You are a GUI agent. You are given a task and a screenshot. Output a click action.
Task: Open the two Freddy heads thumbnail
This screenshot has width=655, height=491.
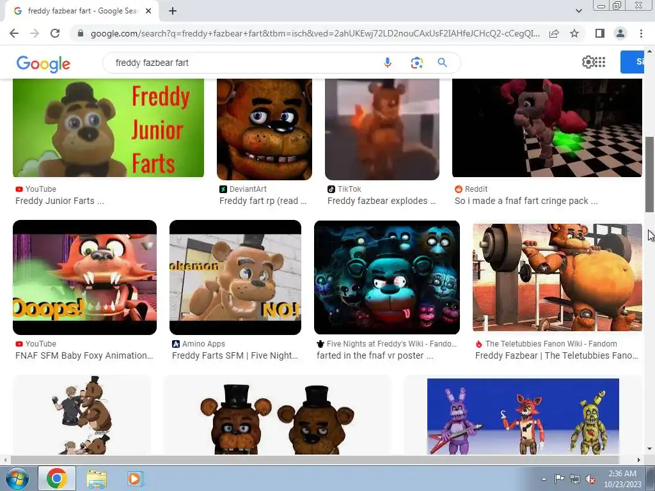[x=278, y=415]
